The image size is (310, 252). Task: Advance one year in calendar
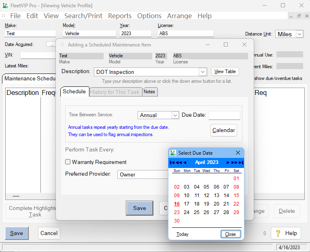coord(234,162)
